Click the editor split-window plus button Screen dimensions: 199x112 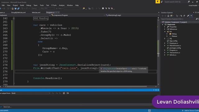point(158,18)
